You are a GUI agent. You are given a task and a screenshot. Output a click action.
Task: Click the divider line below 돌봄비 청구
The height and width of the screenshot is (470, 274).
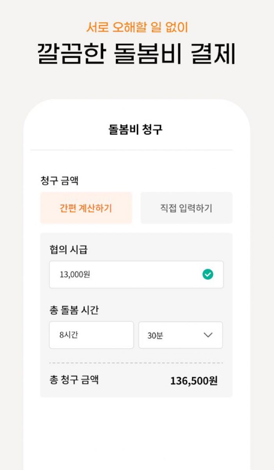[x=132, y=150]
